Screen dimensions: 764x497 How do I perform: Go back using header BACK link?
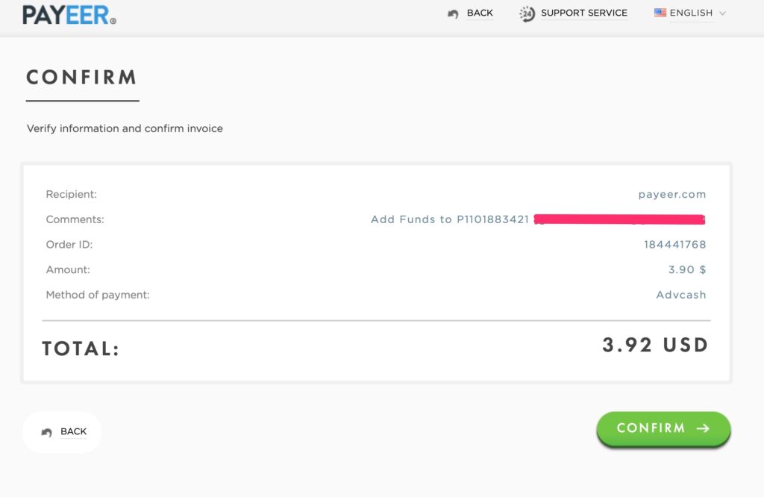tap(480, 13)
